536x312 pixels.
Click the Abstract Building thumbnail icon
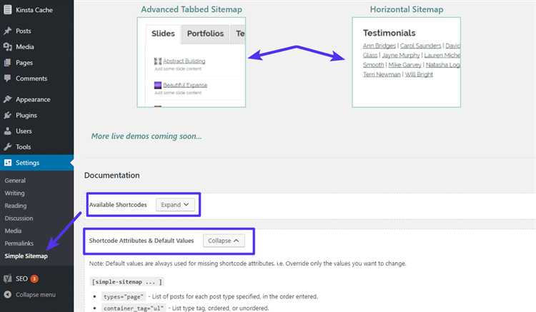click(158, 61)
